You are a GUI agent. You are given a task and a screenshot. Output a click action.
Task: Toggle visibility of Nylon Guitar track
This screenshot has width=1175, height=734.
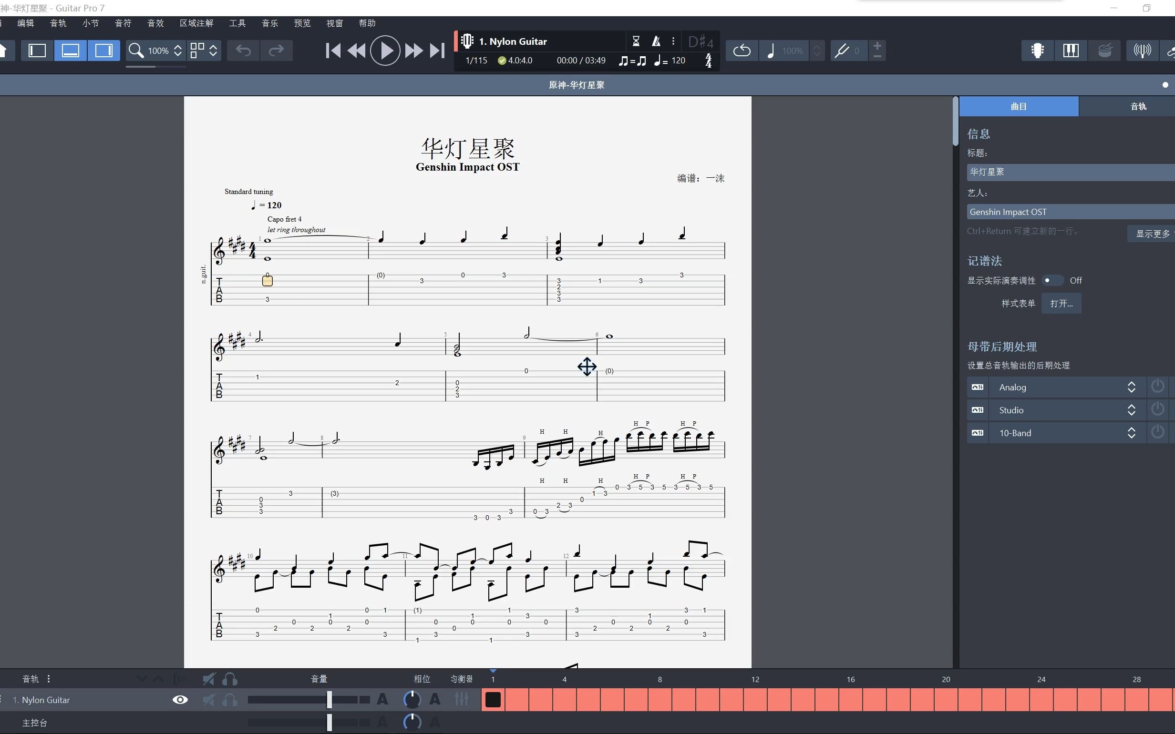click(x=180, y=700)
